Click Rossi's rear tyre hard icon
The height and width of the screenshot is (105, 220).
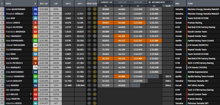tap(95, 103)
